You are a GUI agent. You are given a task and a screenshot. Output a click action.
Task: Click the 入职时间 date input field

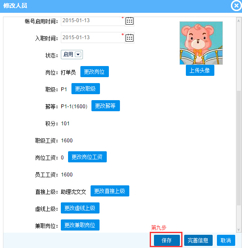(93, 37)
